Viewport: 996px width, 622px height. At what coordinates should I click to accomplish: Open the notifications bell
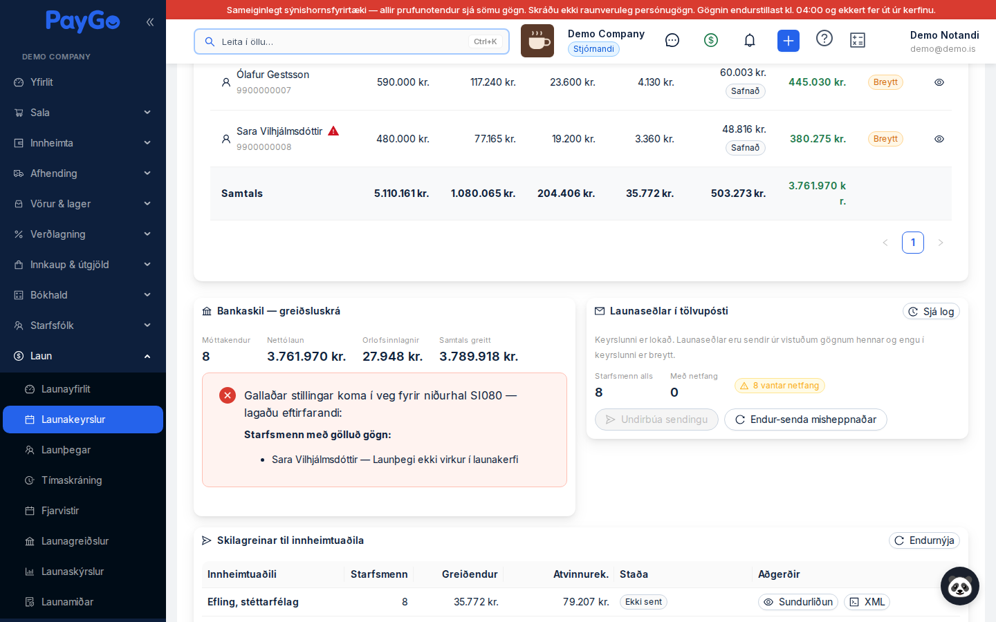[x=750, y=41]
